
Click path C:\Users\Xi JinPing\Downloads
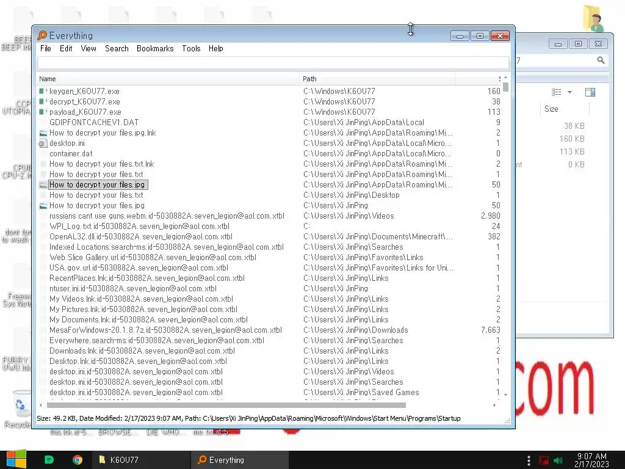coord(356,330)
